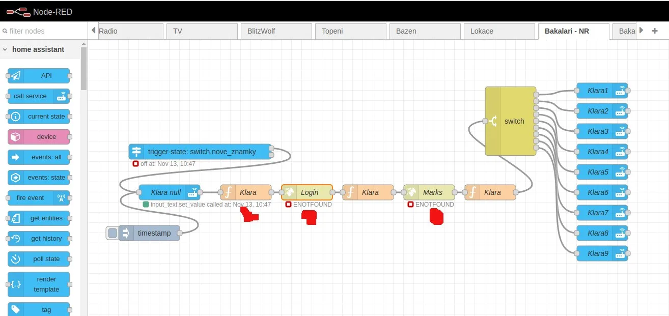Add a new flow tab
The width and height of the screenshot is (669, 316).
coord(654,31)
